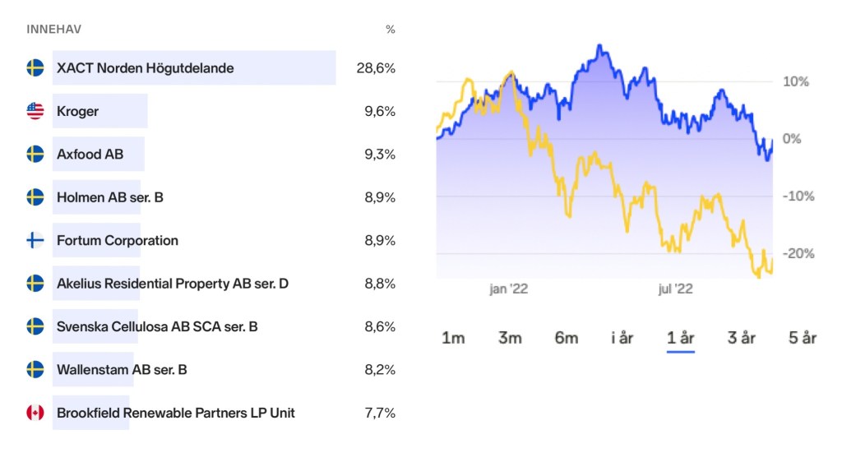
Task: Click the Swedish flag beside XACT Norden Högutdelande
Action: tap(35, 68)
